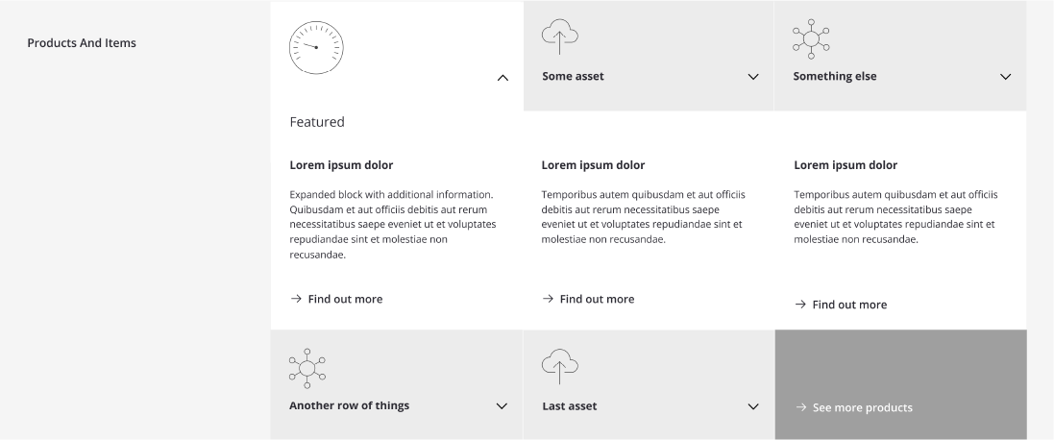
Task: Click arrow icon of first Find out more
Action: (296, 299)
